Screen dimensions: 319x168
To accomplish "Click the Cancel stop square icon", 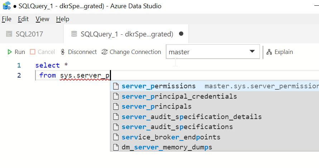I will 33,52.
